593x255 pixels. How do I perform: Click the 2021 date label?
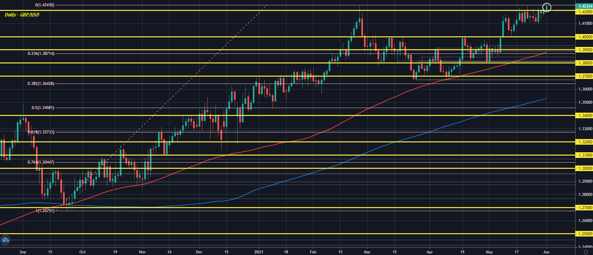(x=259, y=252)
